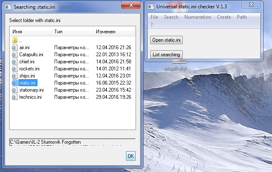Click the Universal static.ini checker title icon
The width and height of the screenshot is (272, 172).
click(x=151, y=7)
